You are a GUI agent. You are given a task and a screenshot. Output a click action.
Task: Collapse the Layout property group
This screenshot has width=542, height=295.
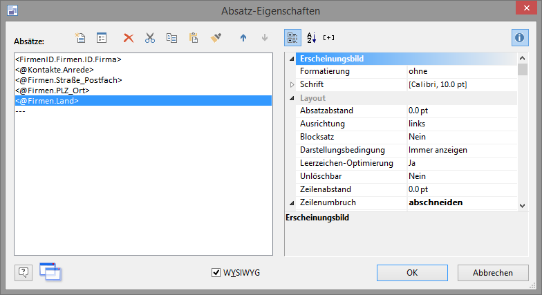[x=292, y=98]
